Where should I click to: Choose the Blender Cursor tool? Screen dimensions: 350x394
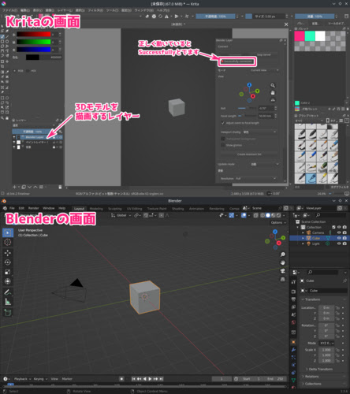[8, 242]
